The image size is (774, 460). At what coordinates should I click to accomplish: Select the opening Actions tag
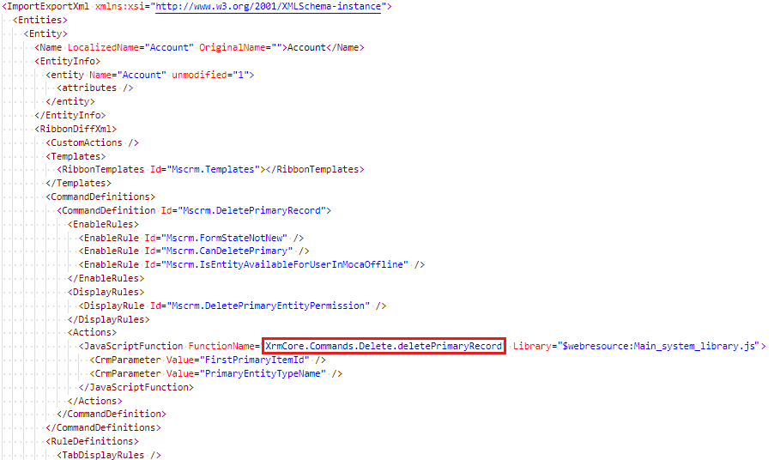(x=93, y=333)
